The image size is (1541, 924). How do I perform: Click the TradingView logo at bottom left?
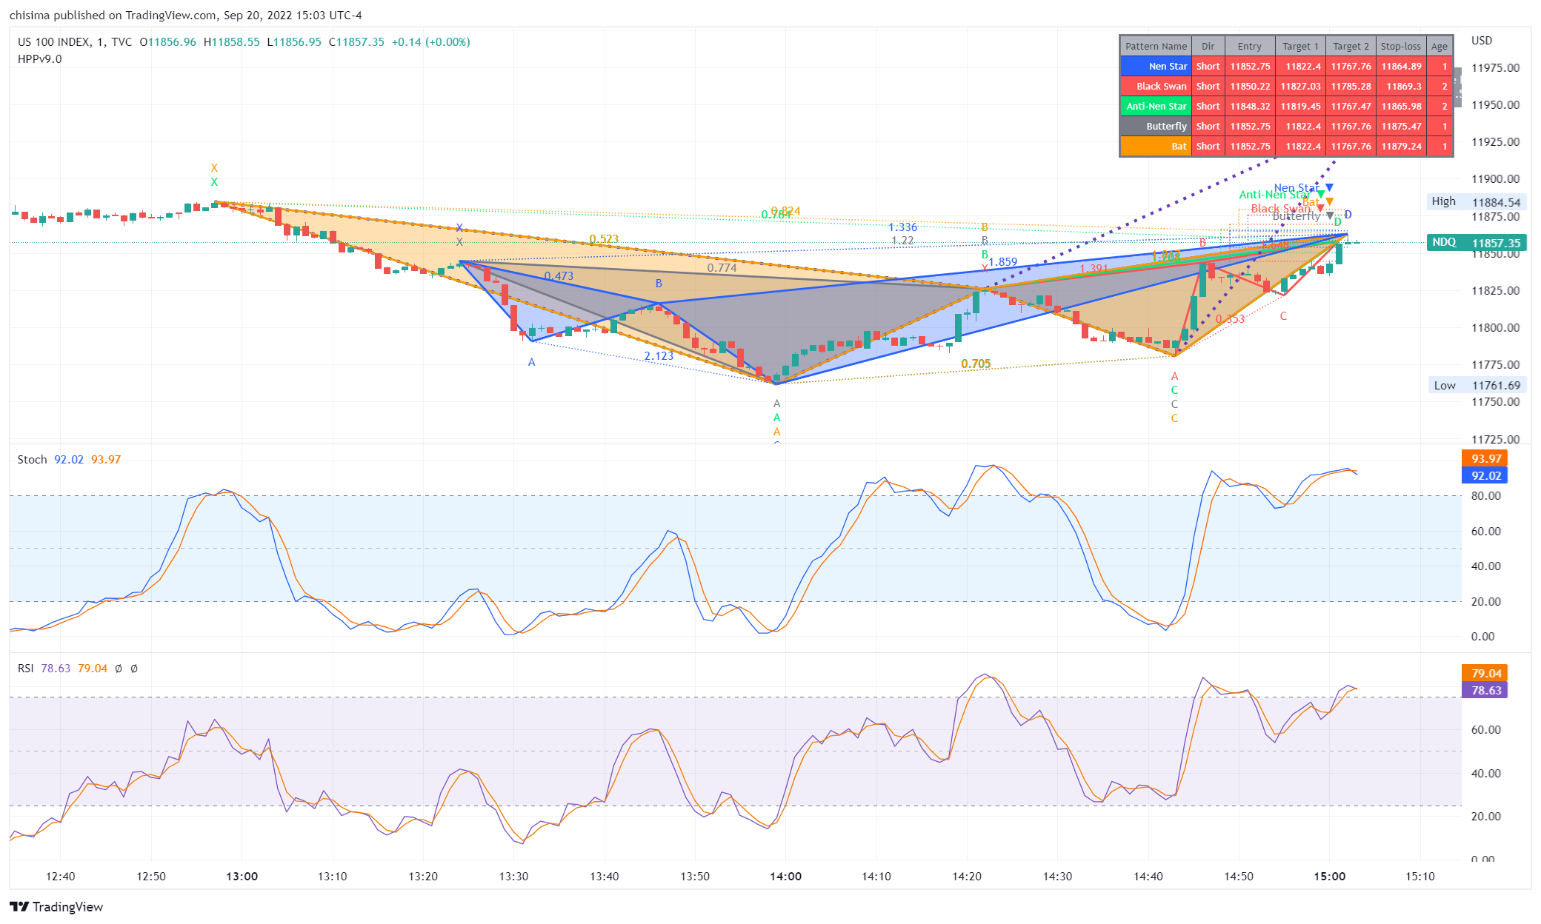tap(56, 907)
